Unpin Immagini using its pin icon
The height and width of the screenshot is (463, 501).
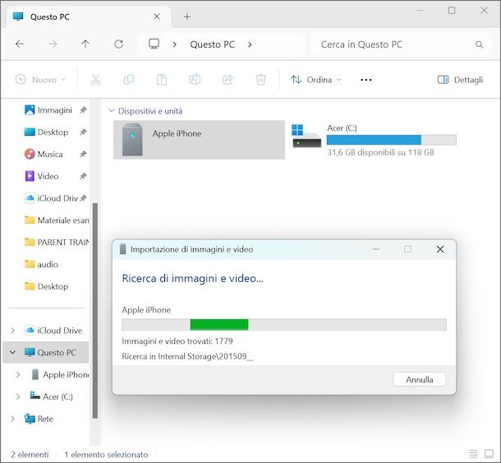click(83, 110)
